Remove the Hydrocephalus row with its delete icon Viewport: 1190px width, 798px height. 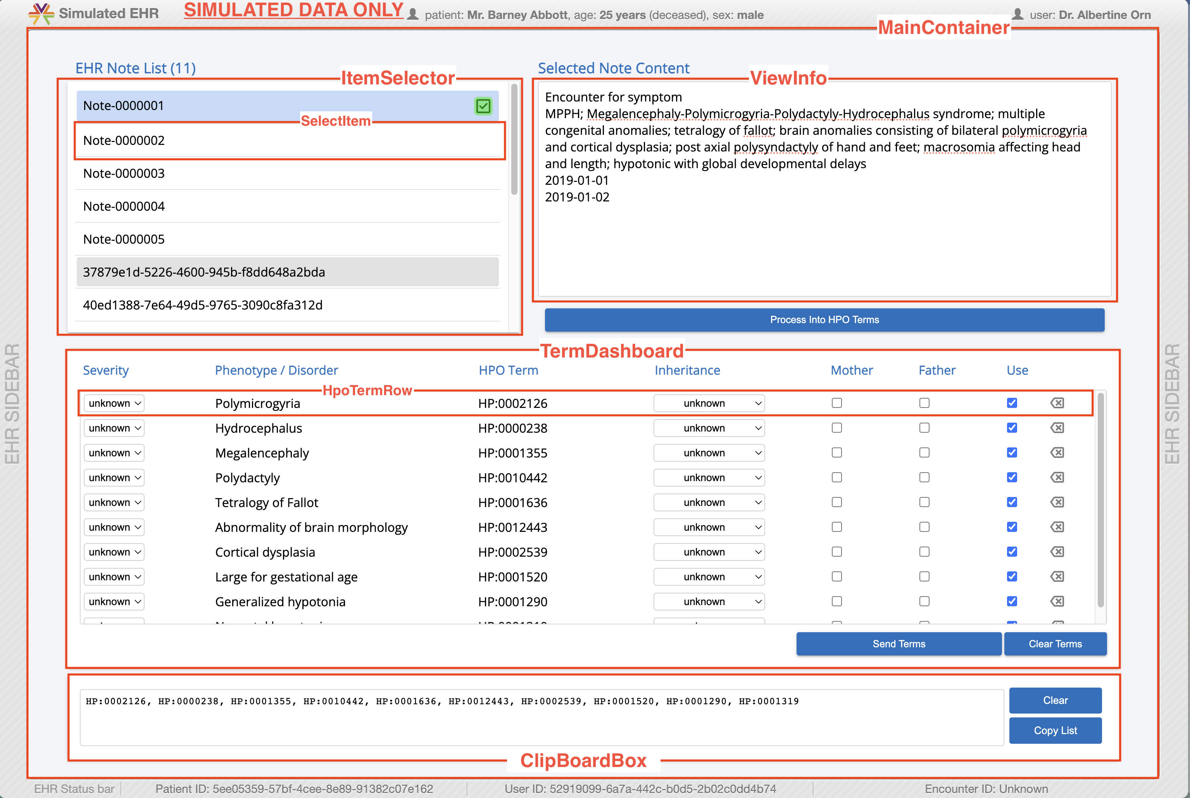click(x=1057, y=428)
